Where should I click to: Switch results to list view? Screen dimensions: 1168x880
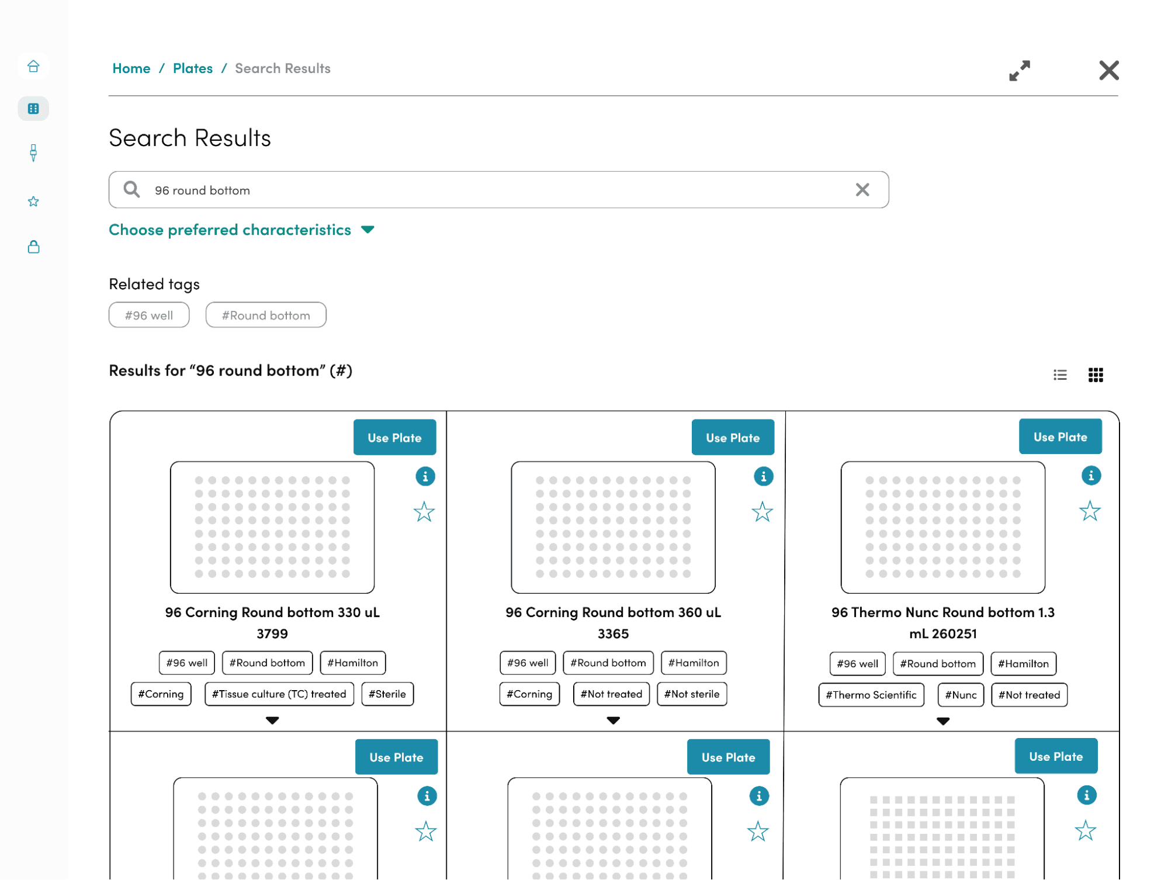[x=1060, y=375]
